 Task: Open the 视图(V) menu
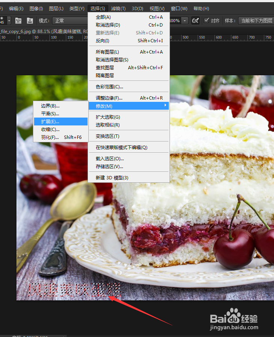click(x=157, y=9)
